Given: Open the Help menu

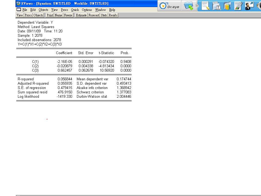Looking at the screenshot, I should coord(112,10).
